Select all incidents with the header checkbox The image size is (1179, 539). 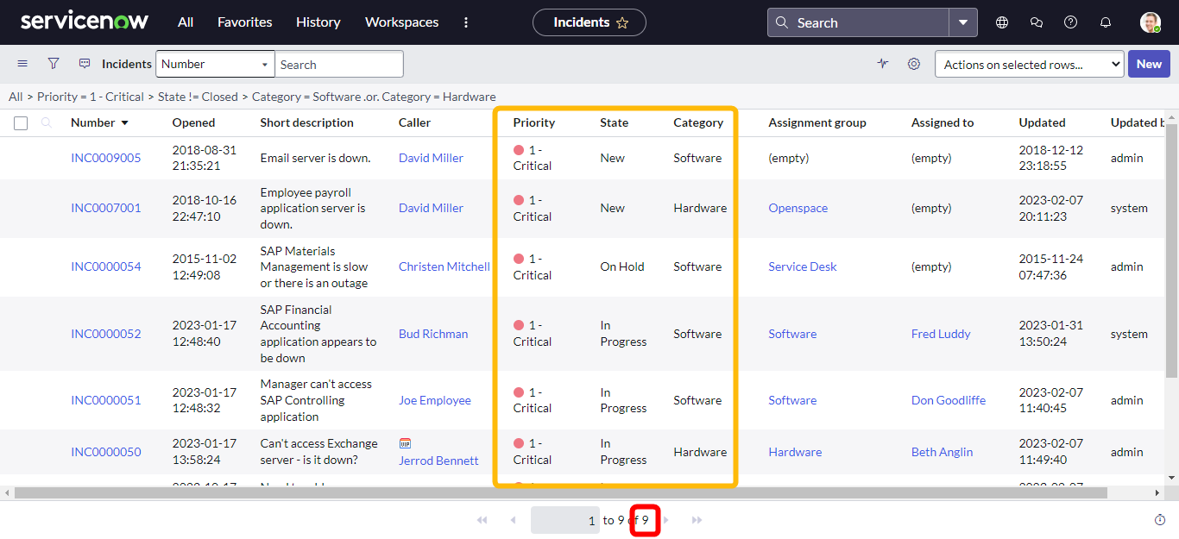tap(21, 122)
